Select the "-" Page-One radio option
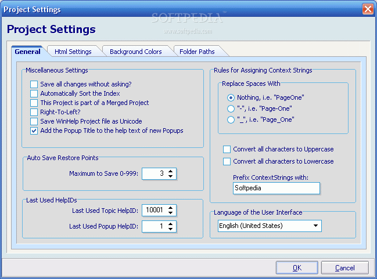Screen dimensions: 377x279 pyautogui.click(x=231, y=109)
